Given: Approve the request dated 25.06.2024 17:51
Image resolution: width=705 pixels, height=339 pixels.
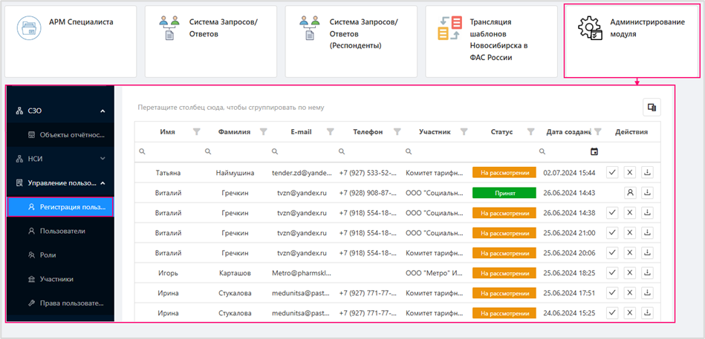Looking at the screenshot, I should pyautogui.click(x=612, y=293).
